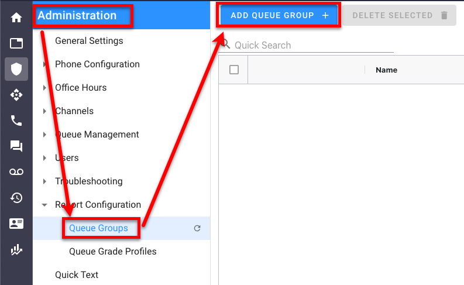Open the history clock icon
The width and height of the screenshot is (464, 285).
(x=16, y=198)
